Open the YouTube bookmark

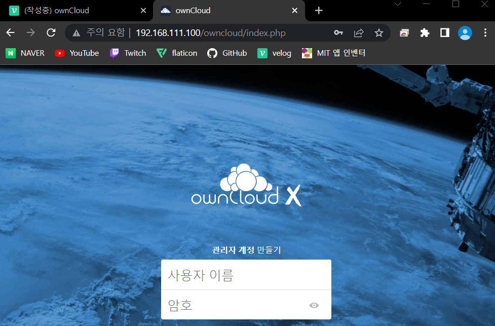coord(77,53)
